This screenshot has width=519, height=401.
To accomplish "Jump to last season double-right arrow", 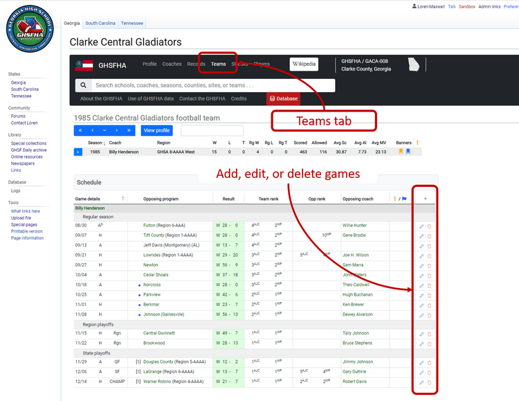I will (129, 130).
